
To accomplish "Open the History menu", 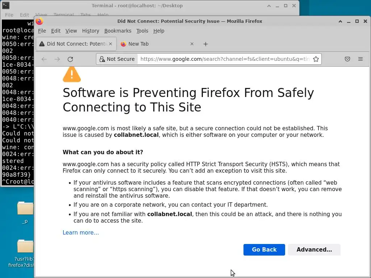I will [x=90, y=31].
